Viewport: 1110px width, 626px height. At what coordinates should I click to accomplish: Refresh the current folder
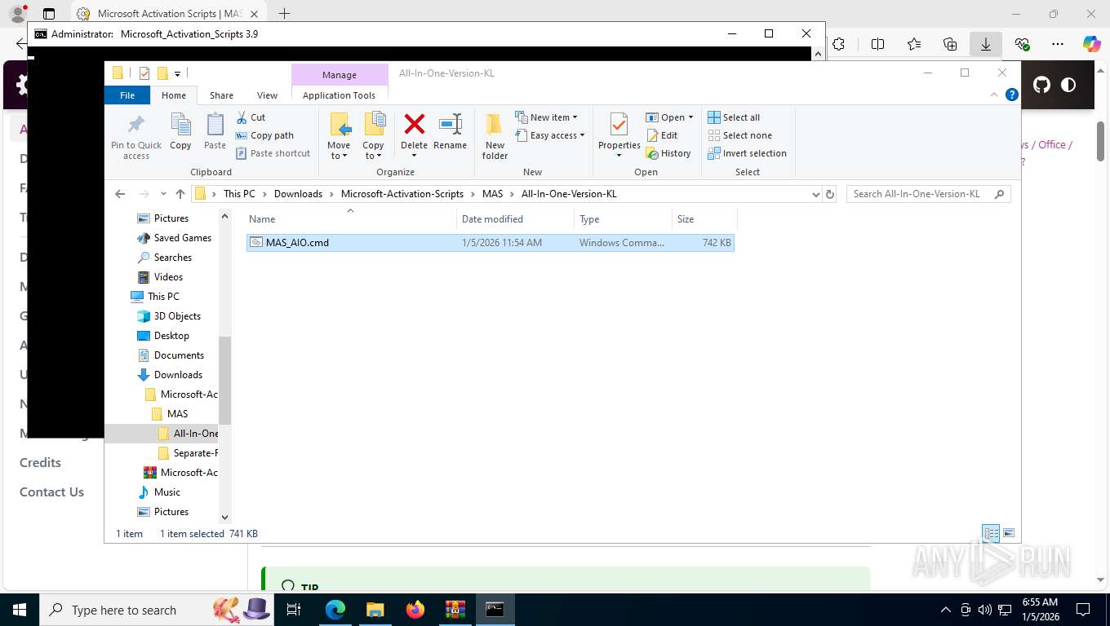point(830,194)
